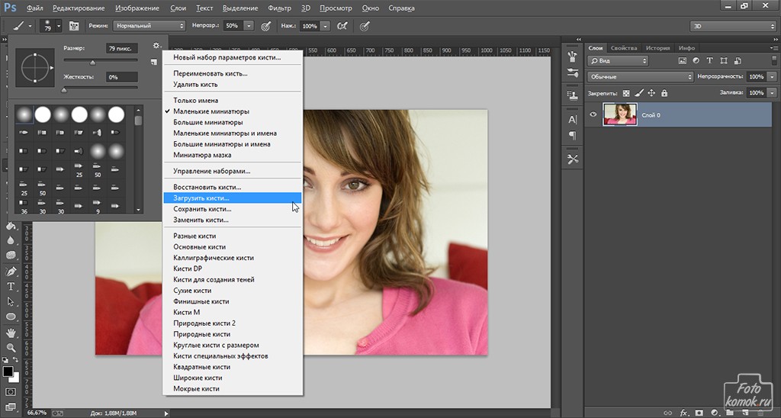Click the brush preset gear icon
This screenshot has height=418, width=781.
click(156, 46)
